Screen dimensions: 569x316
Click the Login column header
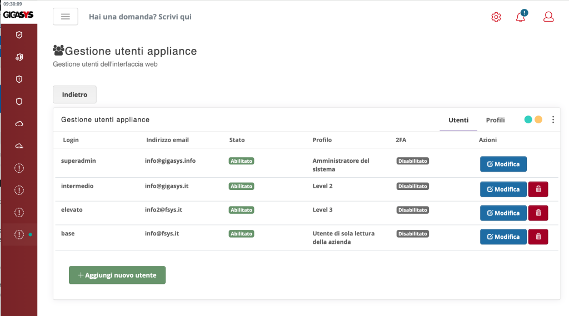71,140
